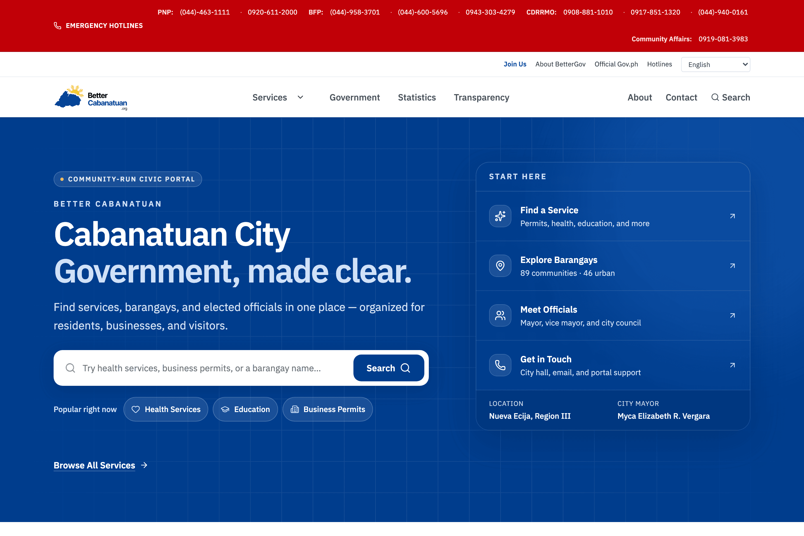Click the Browse All Services link

(94, 465)
